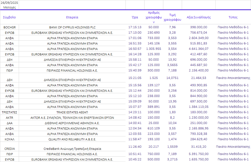Click the Τύπος column header
Viewport: 251px width, 162px height.
(233, 17)
